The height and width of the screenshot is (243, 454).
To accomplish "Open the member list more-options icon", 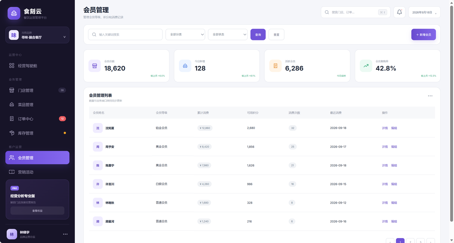I will click(x=430, y=96).
